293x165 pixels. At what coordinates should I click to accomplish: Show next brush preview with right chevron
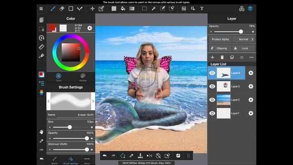coord(93,101)
